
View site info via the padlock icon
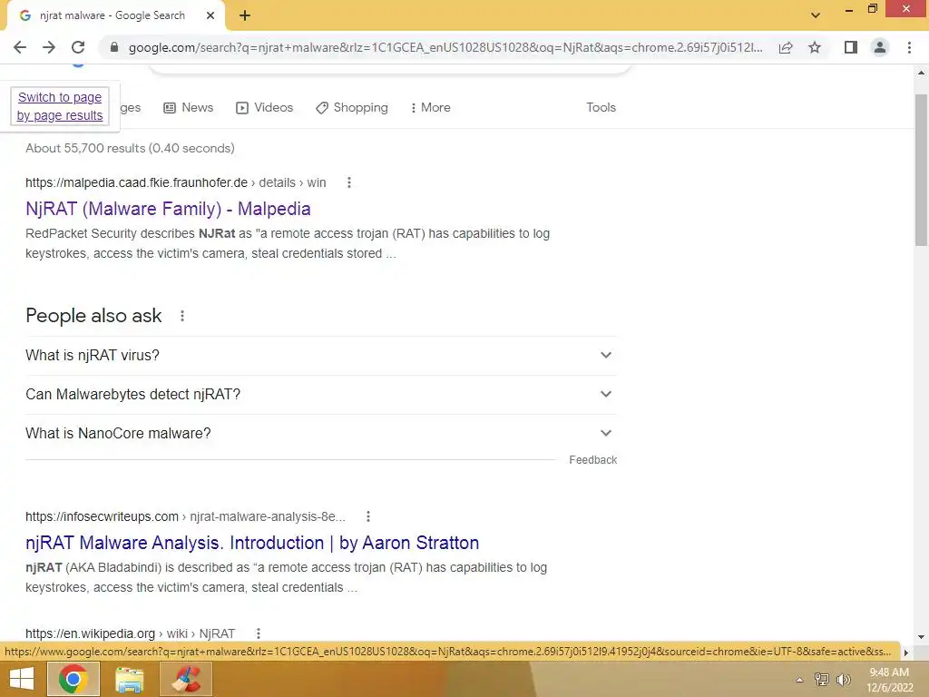pyautogui.click(x=114, y=47)
